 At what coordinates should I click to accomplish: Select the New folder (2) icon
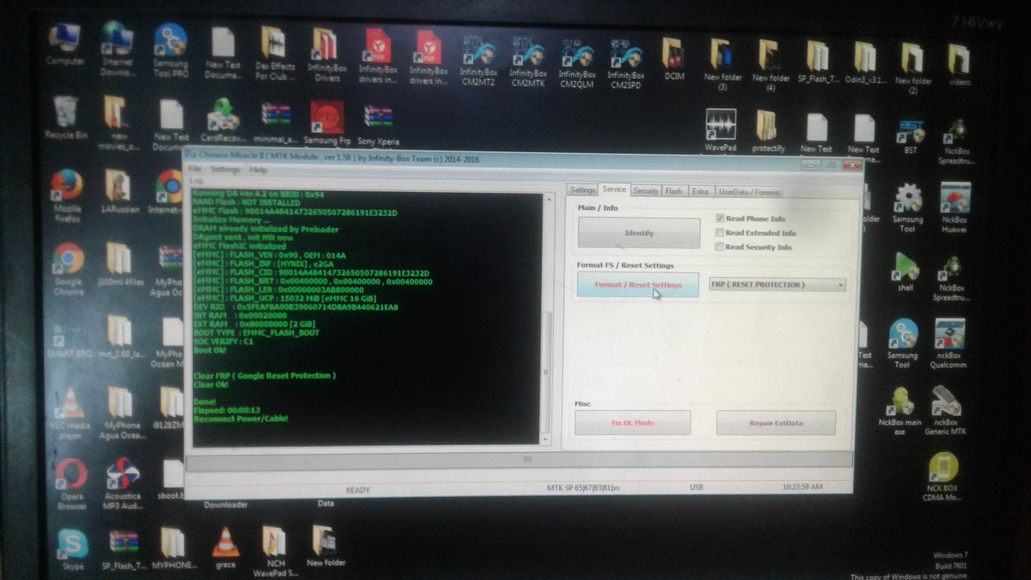(x=913, y=68)
